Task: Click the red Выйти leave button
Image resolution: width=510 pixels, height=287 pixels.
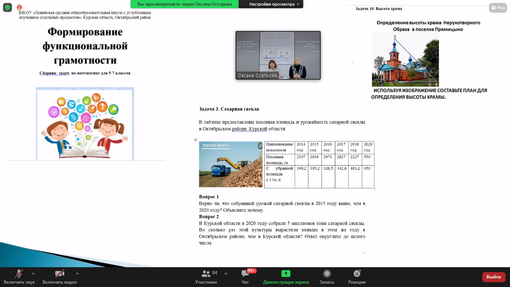Action: click(x=494, y=277)
